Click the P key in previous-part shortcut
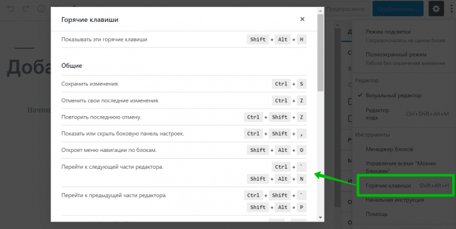The width and height of the screenshot is (456, 229). click(301, 207)
